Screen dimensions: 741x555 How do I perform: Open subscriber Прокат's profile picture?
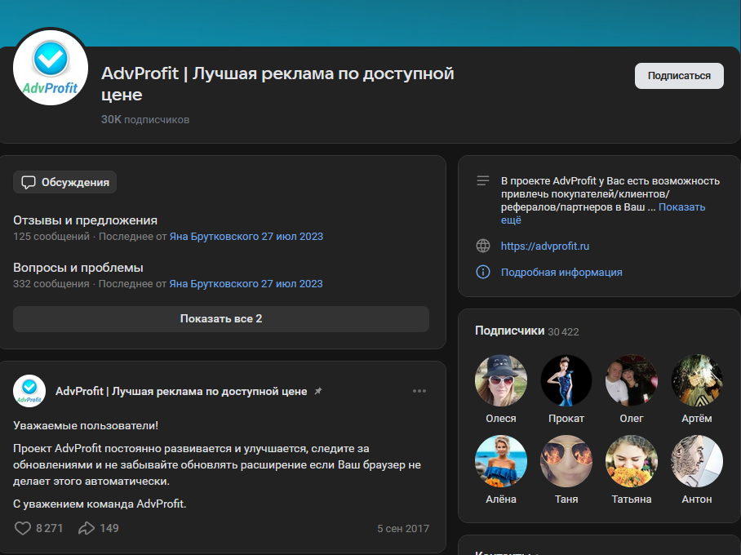point(566,380)
